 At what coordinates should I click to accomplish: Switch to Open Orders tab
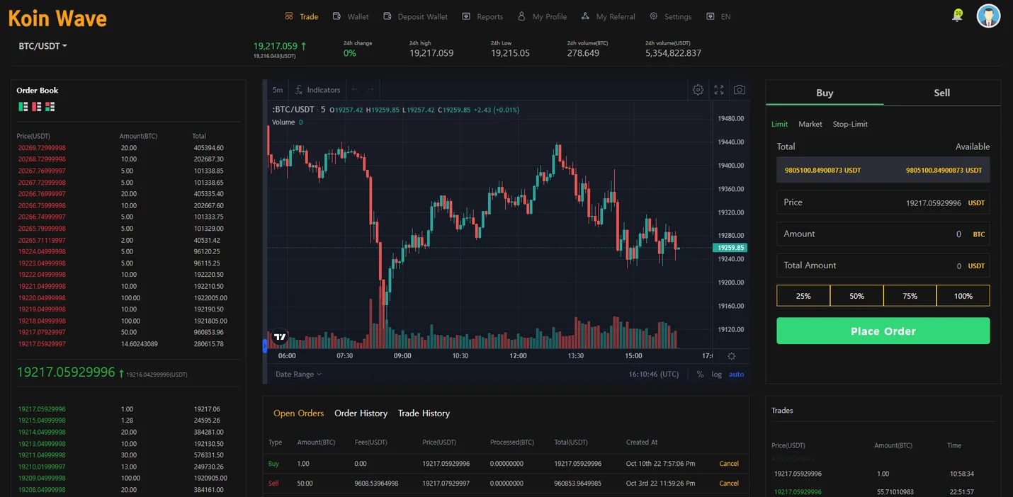tap(299, 413)
